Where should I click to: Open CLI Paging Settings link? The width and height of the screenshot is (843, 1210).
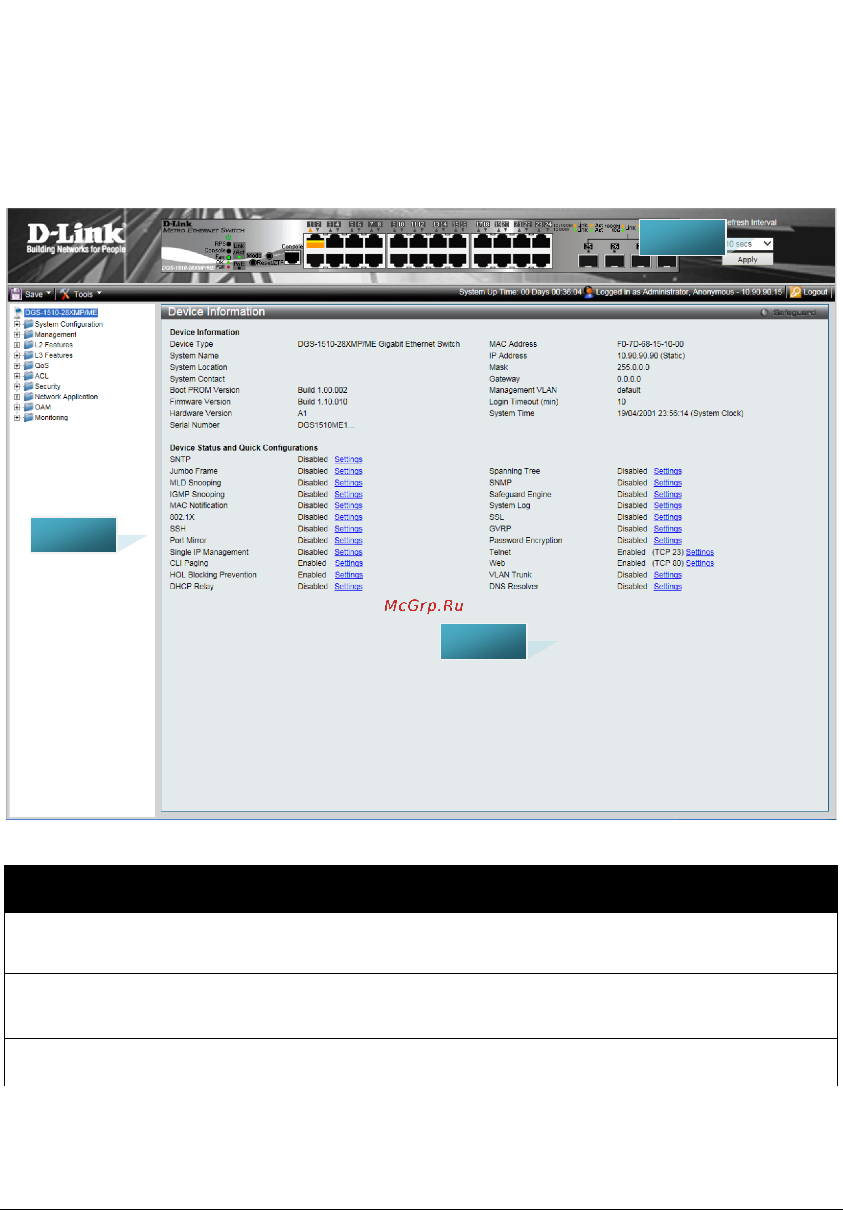pyautogui.click(x=349, y=563)
